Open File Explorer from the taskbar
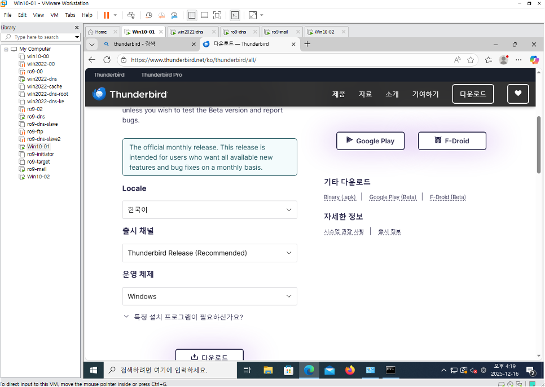This screenshot has width=545, height=387. [268, 370]
